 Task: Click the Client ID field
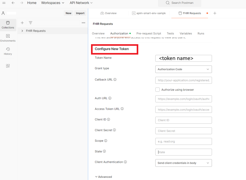coord(184,120)
